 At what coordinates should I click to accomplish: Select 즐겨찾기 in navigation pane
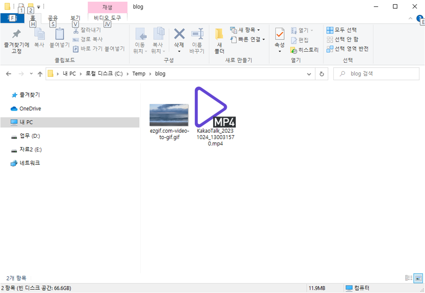click(x=29, y=95)
